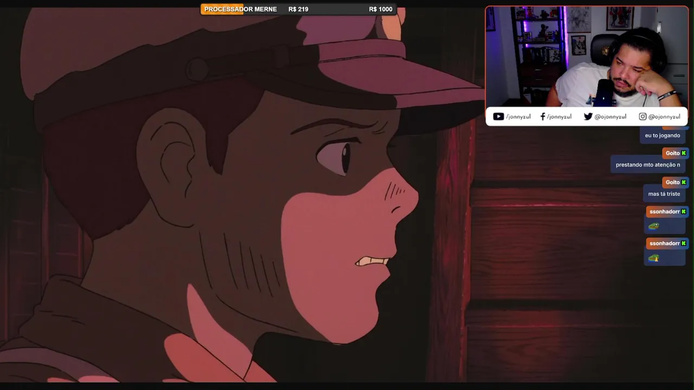Open the Twitter @ojonnyzul handle
Screen dimensions: 694x390
[x=611, y=116]
